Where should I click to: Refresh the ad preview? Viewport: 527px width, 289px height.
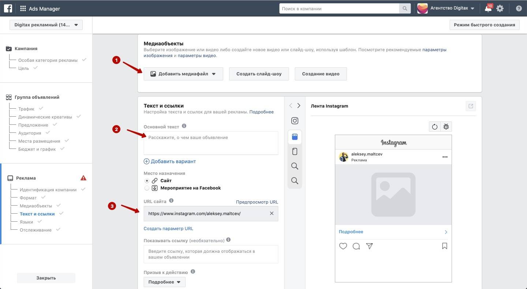pyautogui.click(x=435, y=127)
